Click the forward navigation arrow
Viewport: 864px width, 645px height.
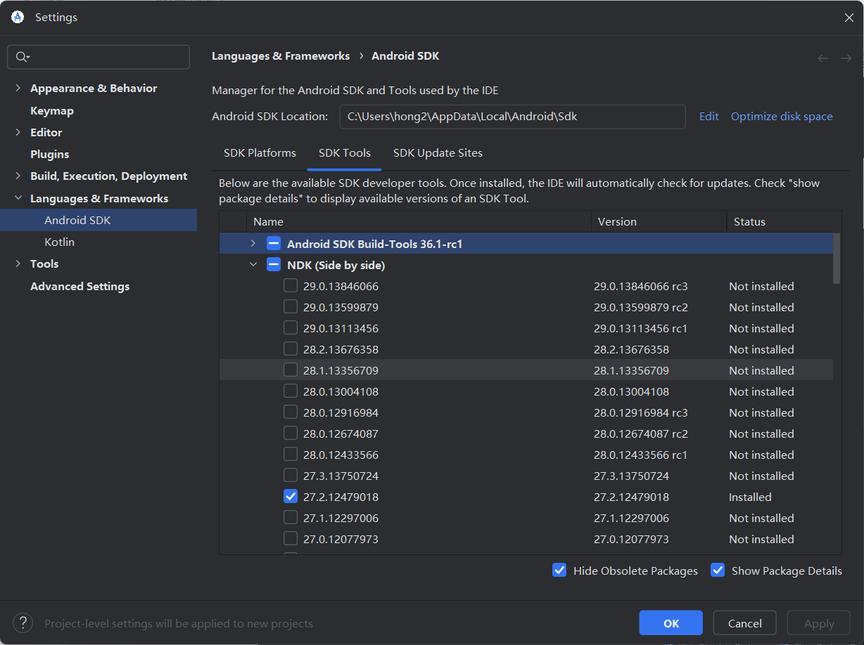[x=846, y=58]
